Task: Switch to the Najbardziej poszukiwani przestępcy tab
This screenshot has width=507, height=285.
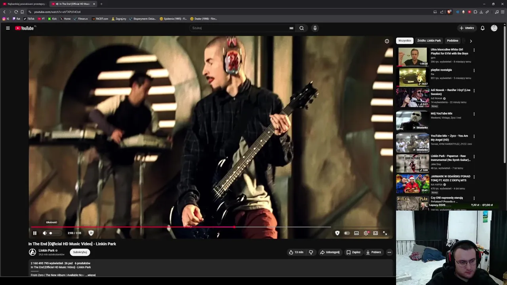Action: tap(25, 4)
